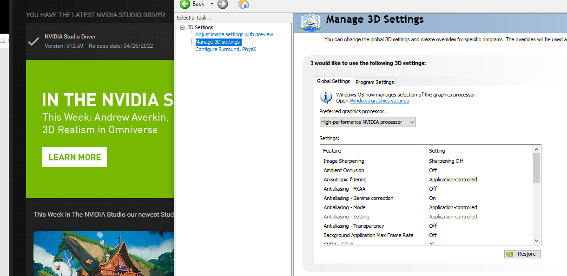Click the Release date: 04/26/2022 text

click(x=121, y=46)
